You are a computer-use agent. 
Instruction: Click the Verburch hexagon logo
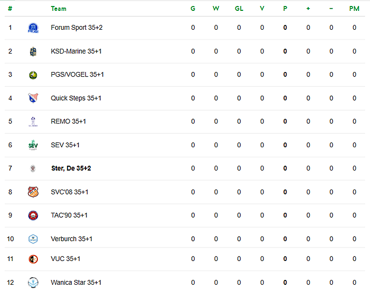click(33, 239)
